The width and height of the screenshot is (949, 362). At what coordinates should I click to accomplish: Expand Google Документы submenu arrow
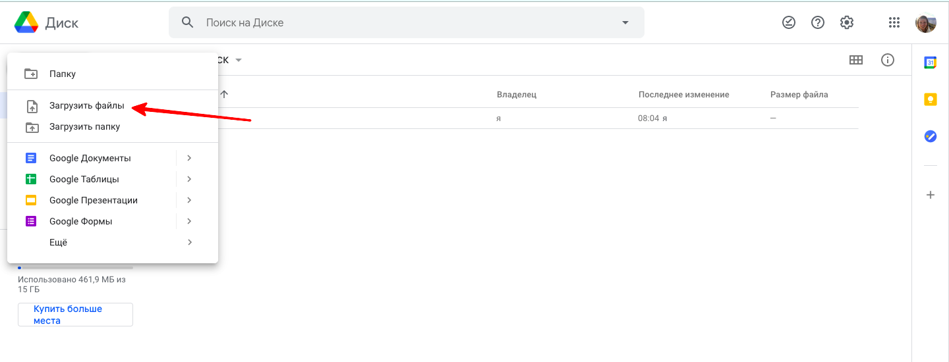point(189,158)
